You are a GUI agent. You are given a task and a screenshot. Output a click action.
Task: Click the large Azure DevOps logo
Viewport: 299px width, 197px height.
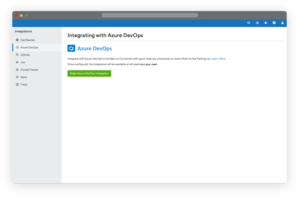(71, 48)
